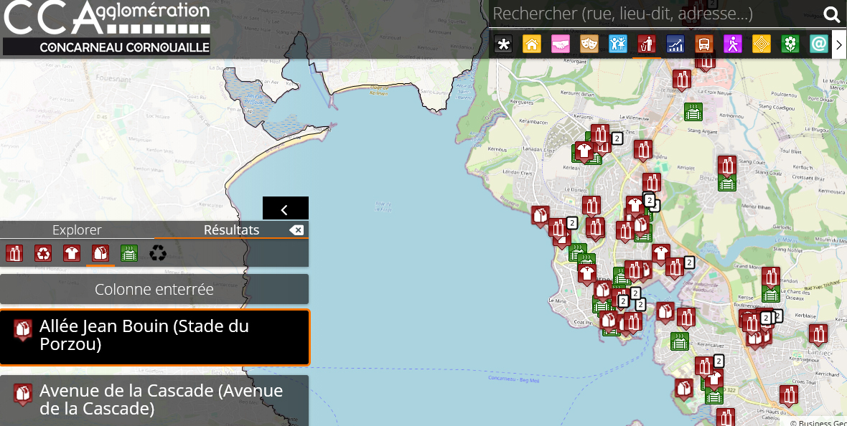
Task: Choose the theater masks culture category
Action: click(x=589, y=44)
